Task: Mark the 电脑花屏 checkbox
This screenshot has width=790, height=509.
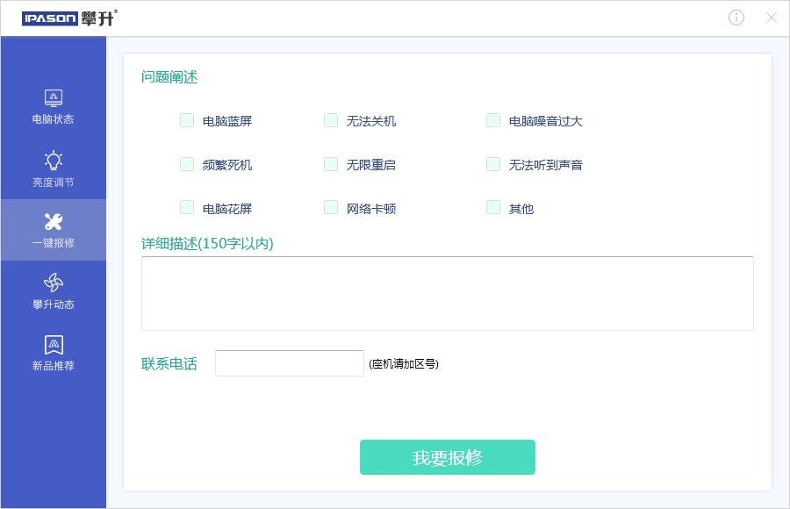Action: tap(187, 208)
